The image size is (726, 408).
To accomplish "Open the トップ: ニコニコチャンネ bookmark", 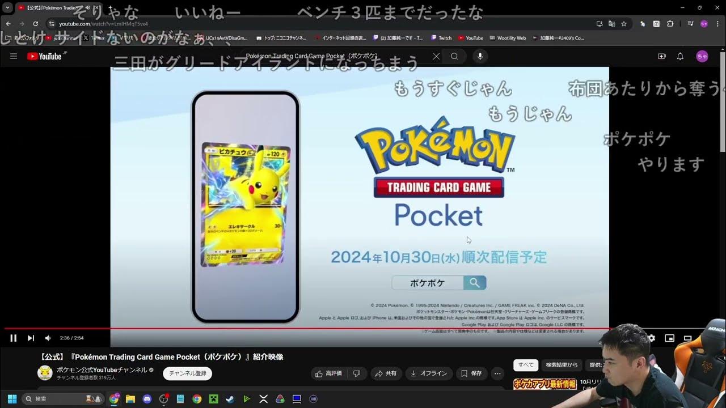I will 281,38.
